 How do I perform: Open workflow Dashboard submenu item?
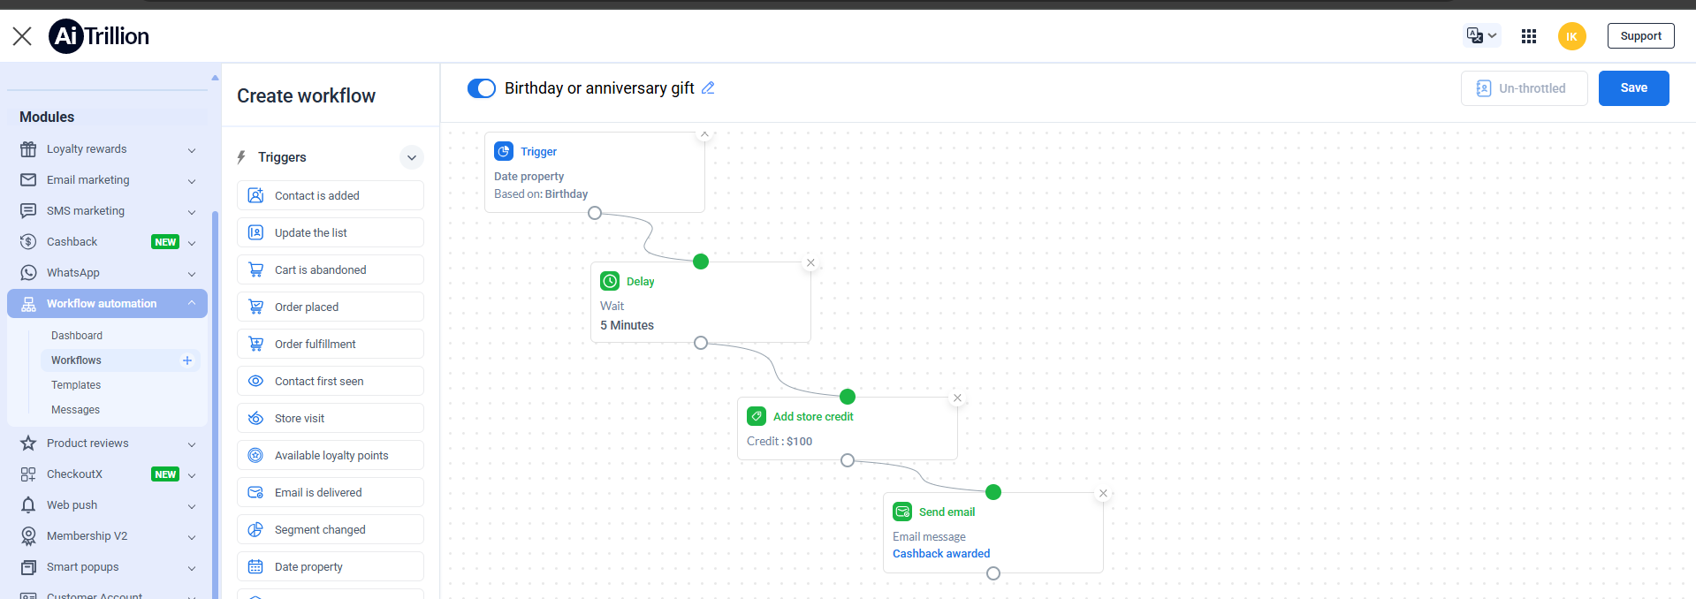coord(77,336)
